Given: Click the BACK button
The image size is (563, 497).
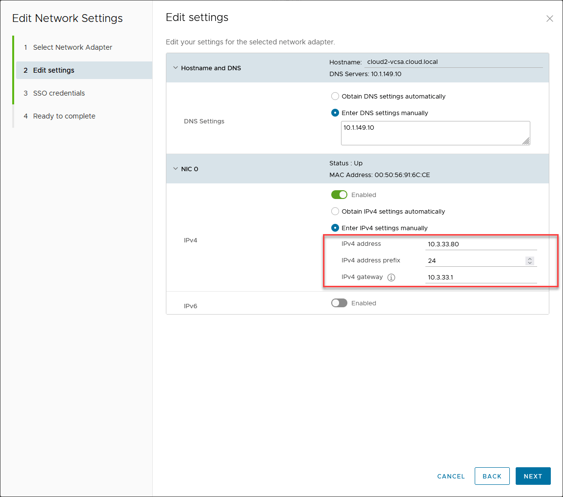Looking at the screenshot, I should (492, 476).
